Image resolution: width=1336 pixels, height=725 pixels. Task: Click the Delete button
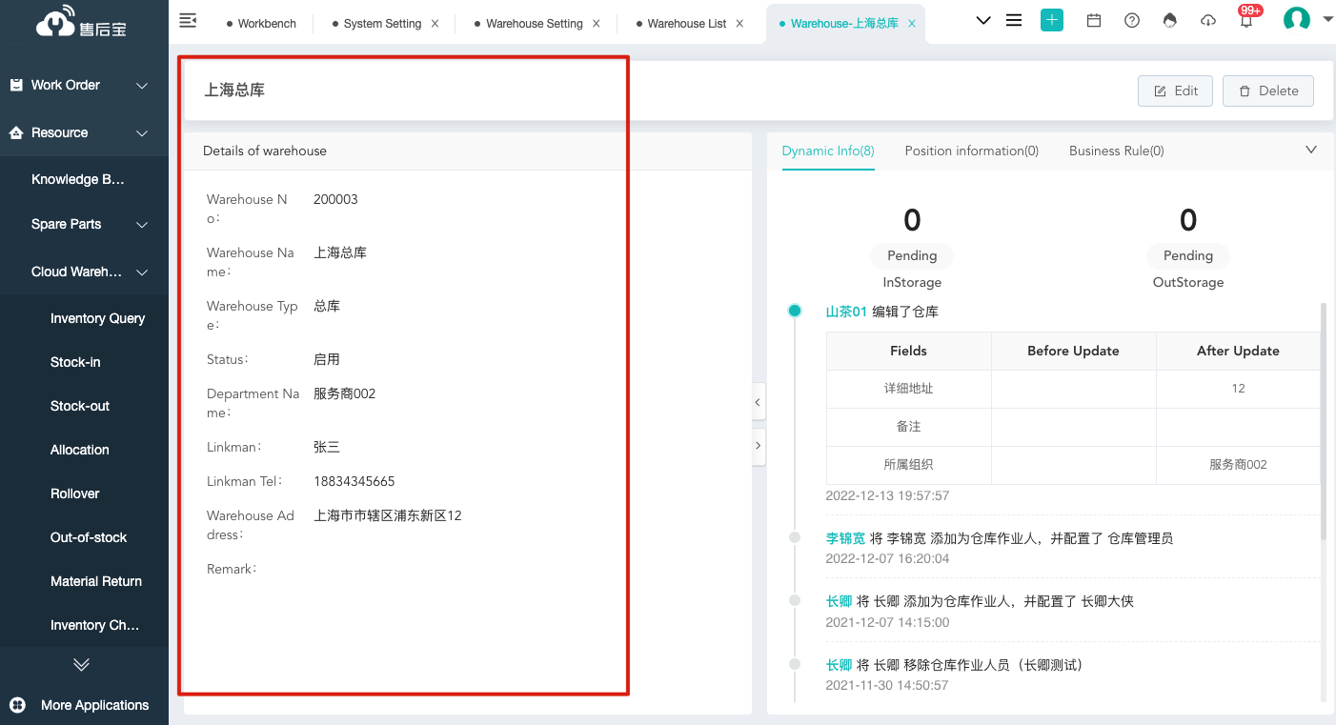pos(1268,91)
